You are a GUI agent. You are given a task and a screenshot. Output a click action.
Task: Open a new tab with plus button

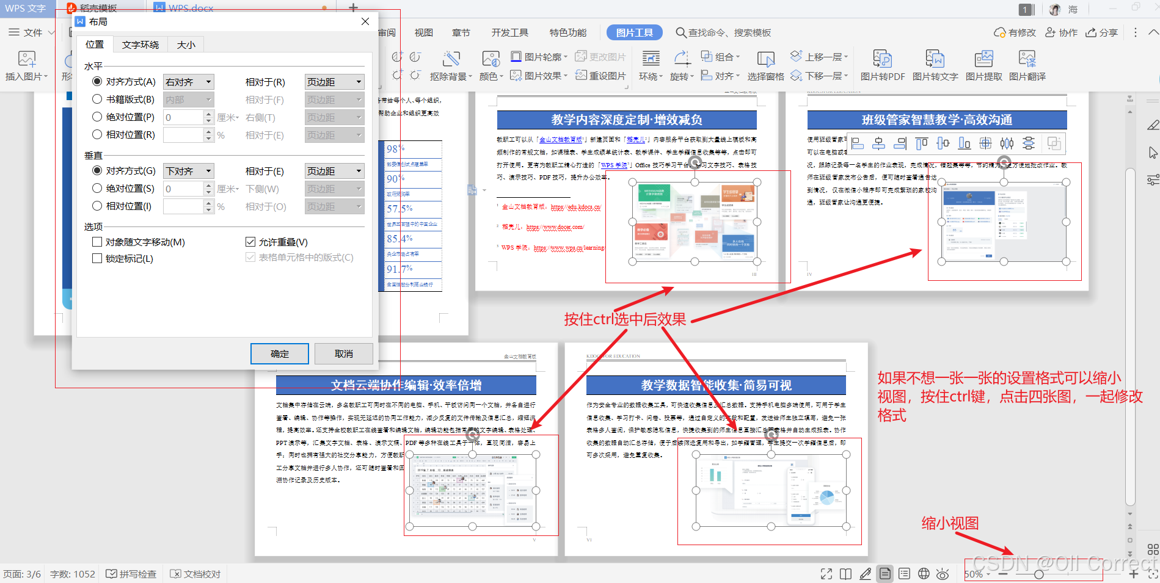pyautogui.click(x=353, y=7)
